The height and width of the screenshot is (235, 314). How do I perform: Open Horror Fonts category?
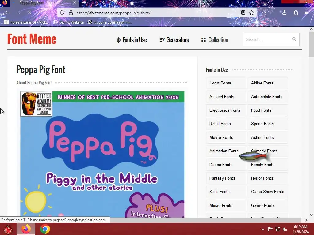[268, 178]
